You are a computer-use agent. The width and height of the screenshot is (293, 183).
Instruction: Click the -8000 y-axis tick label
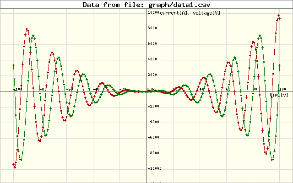[x=153, y=153]
